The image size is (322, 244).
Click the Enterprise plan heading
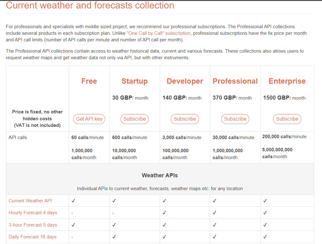click(x=287, y=81)
